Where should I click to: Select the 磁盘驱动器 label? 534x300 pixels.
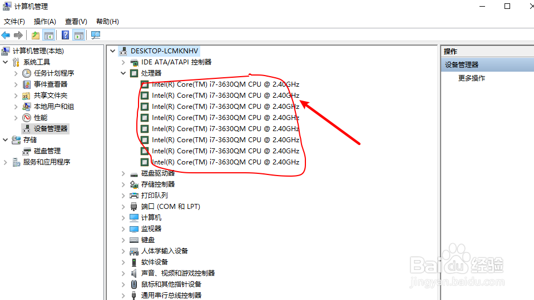tap(158, 173)
